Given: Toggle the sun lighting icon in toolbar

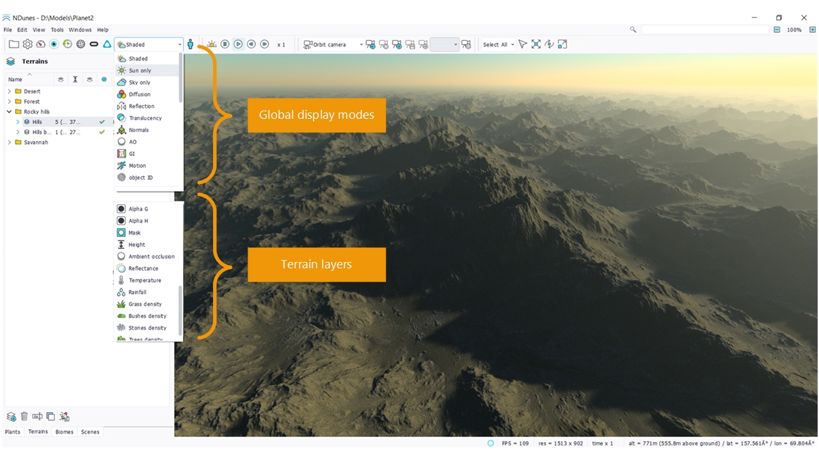Looking at the screenshot, I should (211, 44).
